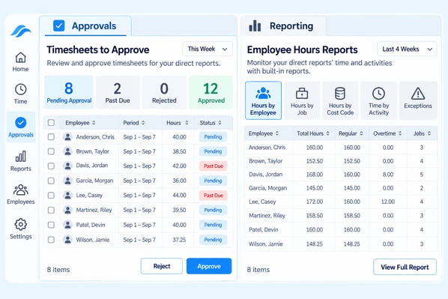Click the Past Due badge for Lee, Casey
The width and height of the screenshot is (448, 299).
pos(214,196)
